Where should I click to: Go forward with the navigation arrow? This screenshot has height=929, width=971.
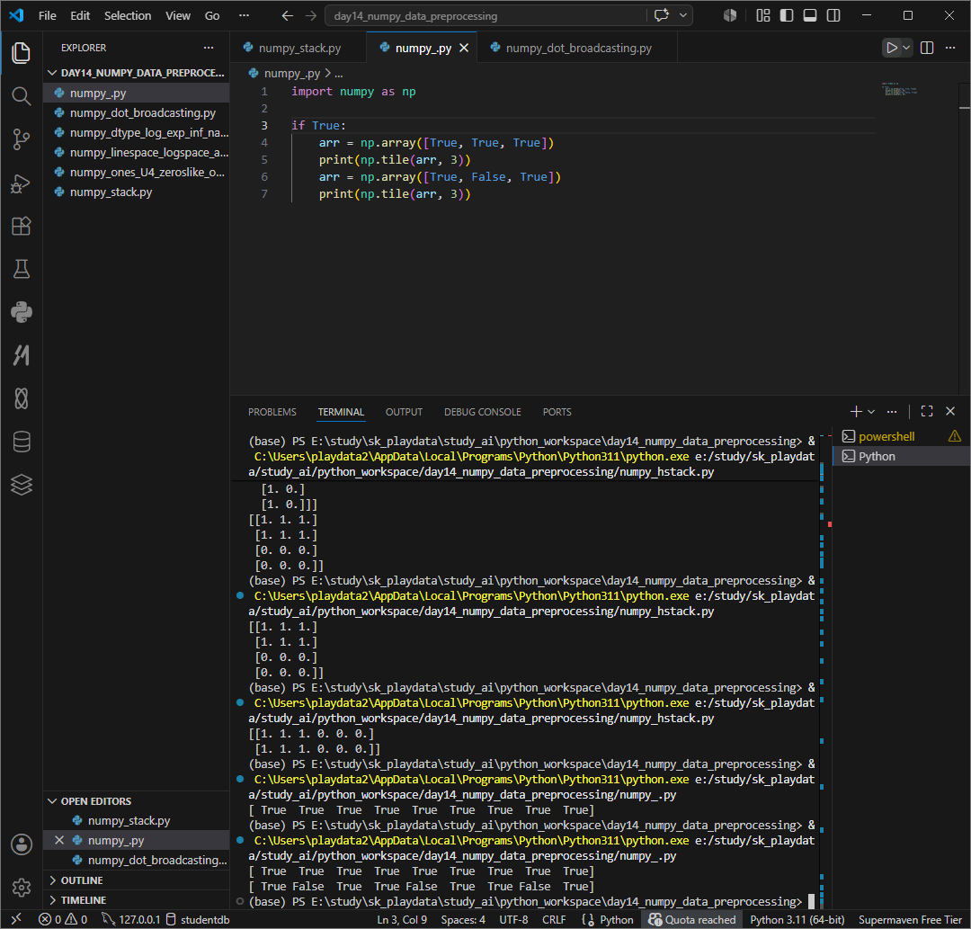[311, 15]
